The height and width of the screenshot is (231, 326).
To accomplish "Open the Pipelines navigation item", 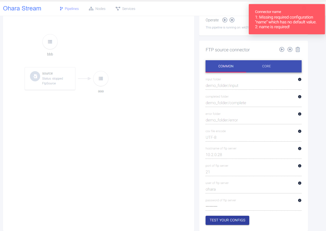I will tap(69, 9).
